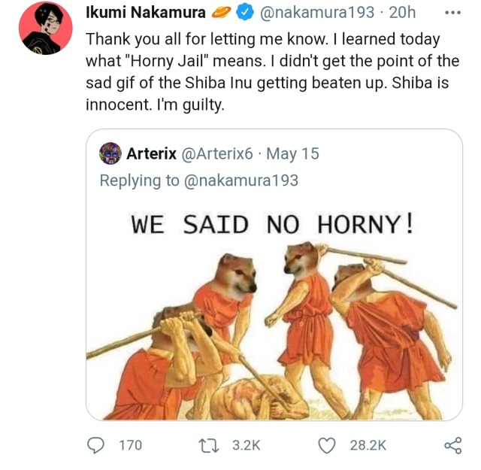Click the ringed planet emoji beside the name

click(x=222, y=12)
